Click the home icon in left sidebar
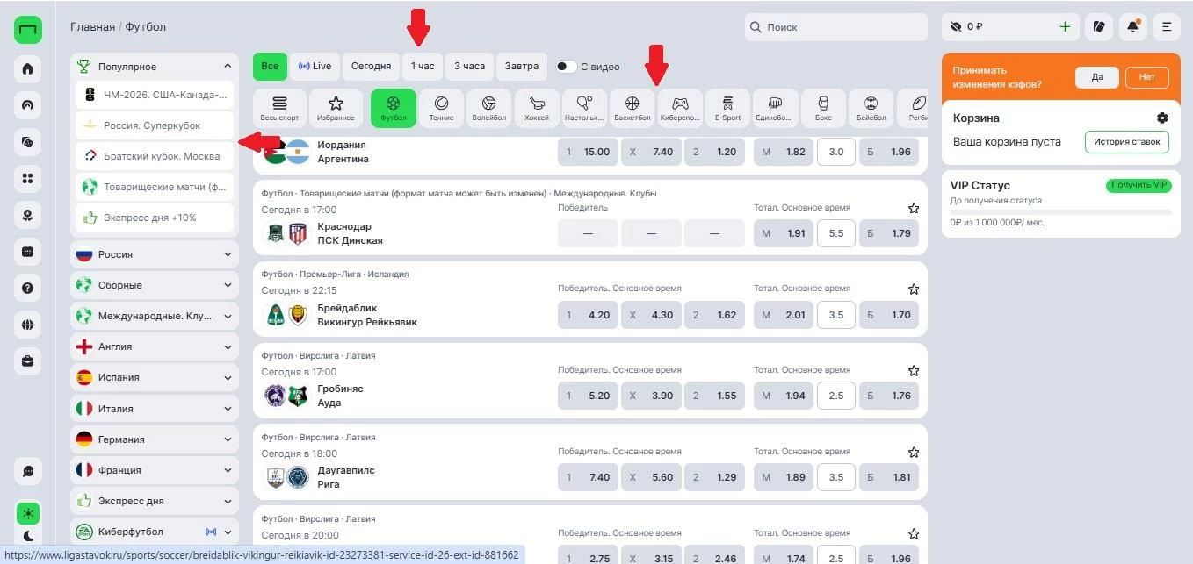This screenshot has height=564, width=1193. pyautogui.click(x=27, y=68)
